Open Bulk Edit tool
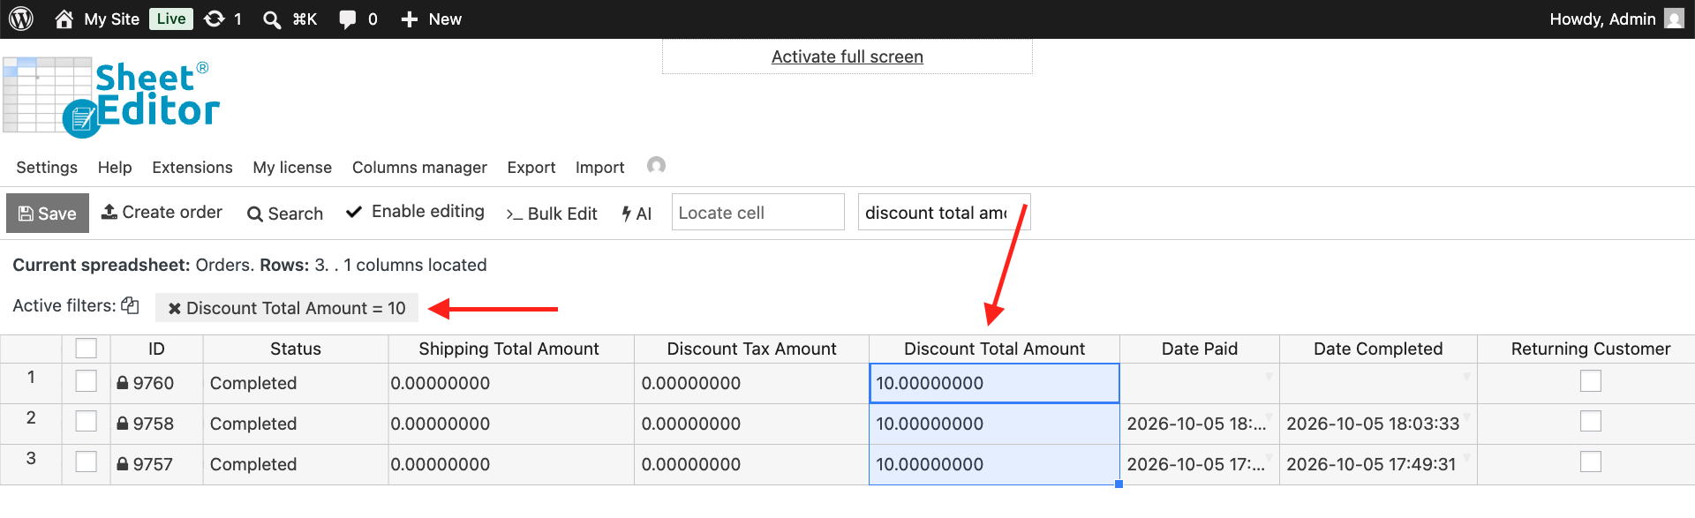This screenshot has height=518, width=1695. pos(552,214)
